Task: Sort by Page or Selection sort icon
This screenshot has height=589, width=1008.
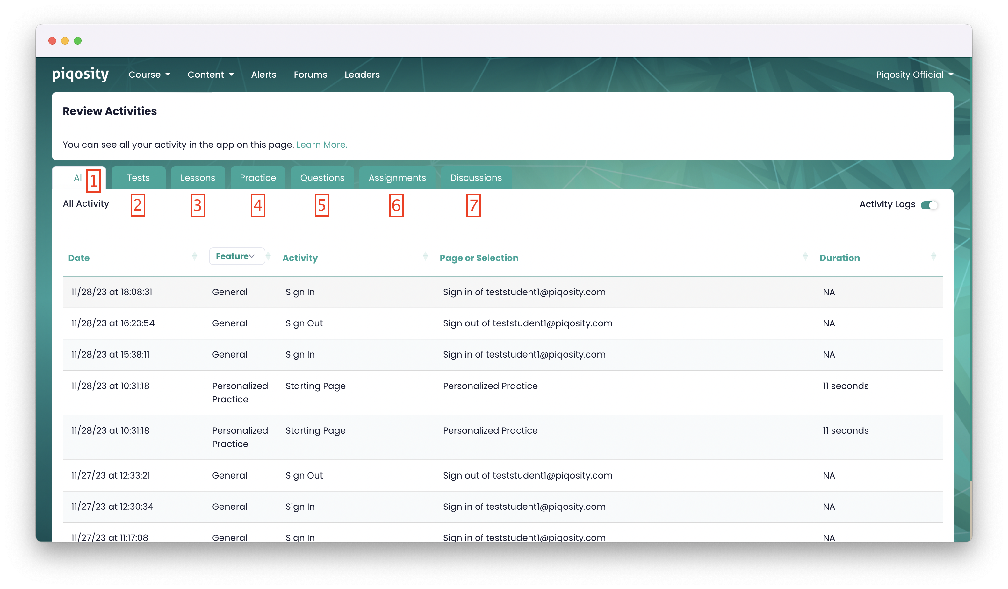Action: [805, 256]
